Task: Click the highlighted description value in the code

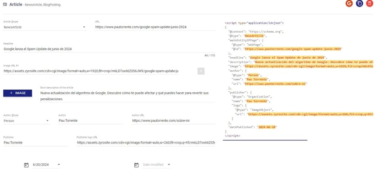Action: click(314, 62)
